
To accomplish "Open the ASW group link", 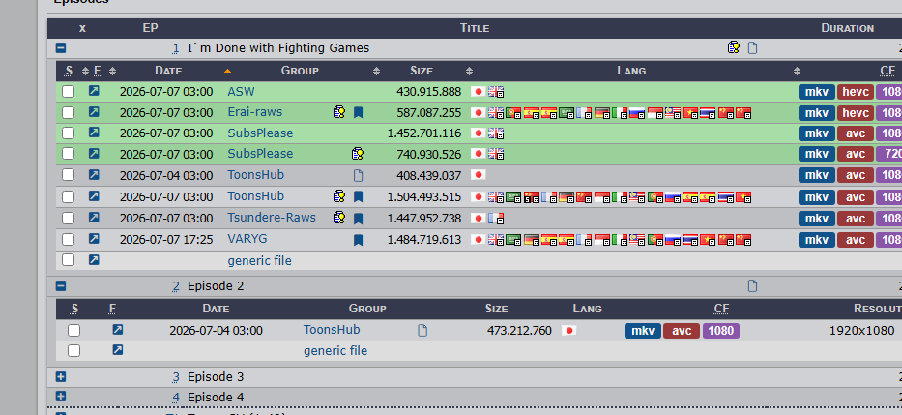I will click(x=241, y=91).
